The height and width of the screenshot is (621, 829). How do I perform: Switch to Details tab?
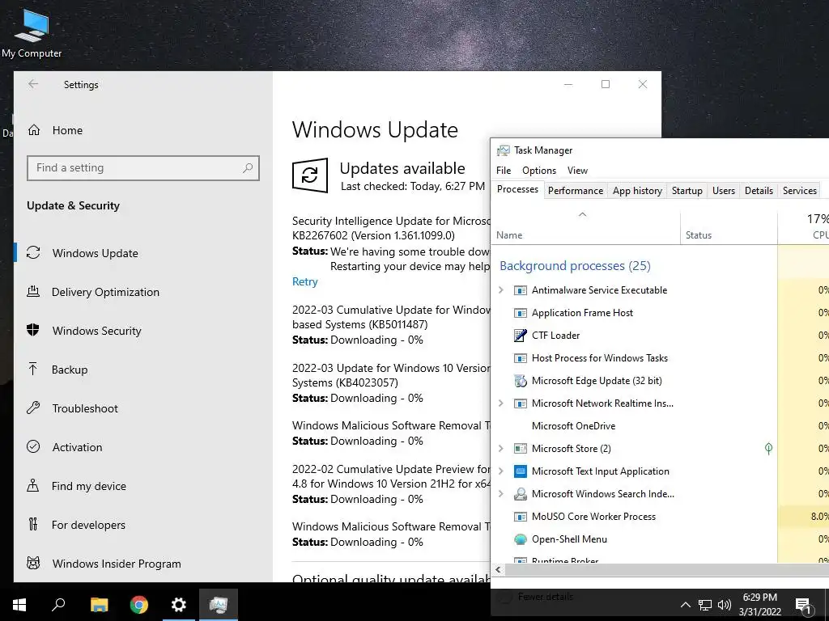pos(759,191)
